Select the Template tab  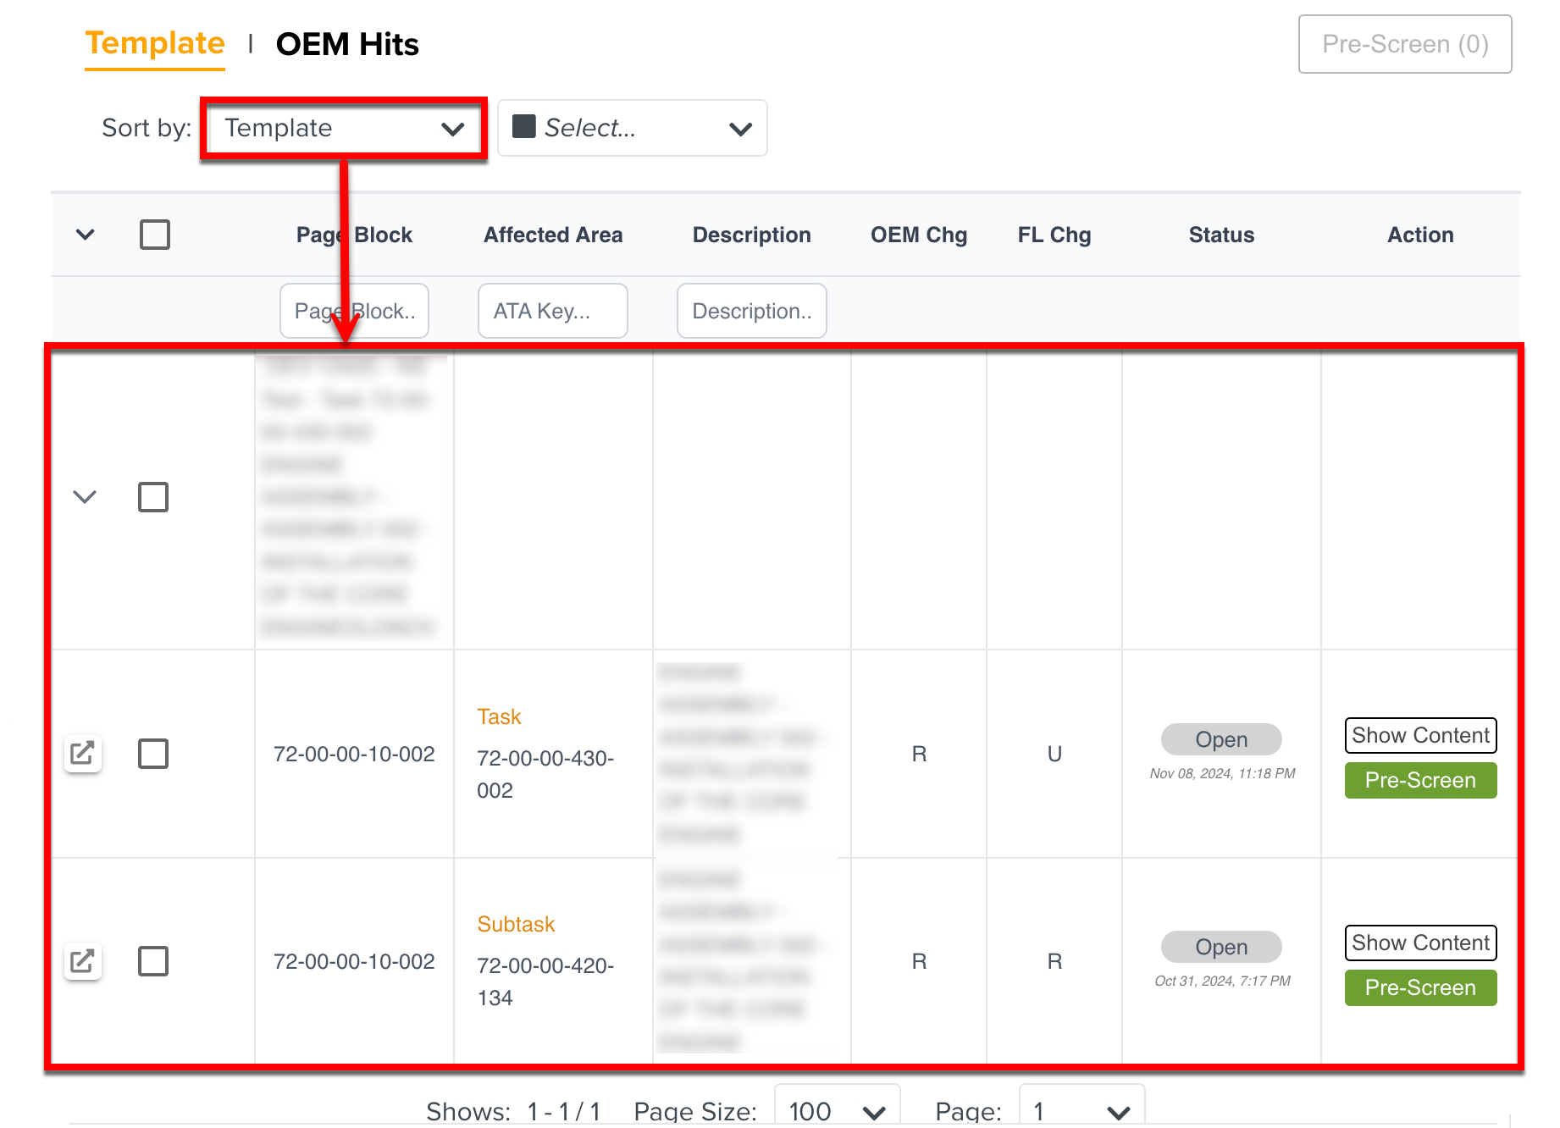click(155, 44)
